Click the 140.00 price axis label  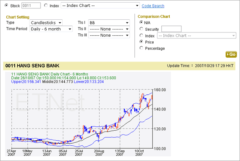160,109
